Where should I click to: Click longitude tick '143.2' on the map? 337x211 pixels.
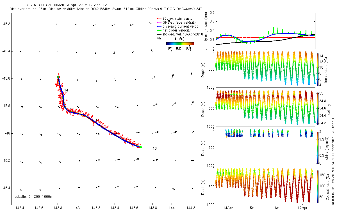pos(96,208)
